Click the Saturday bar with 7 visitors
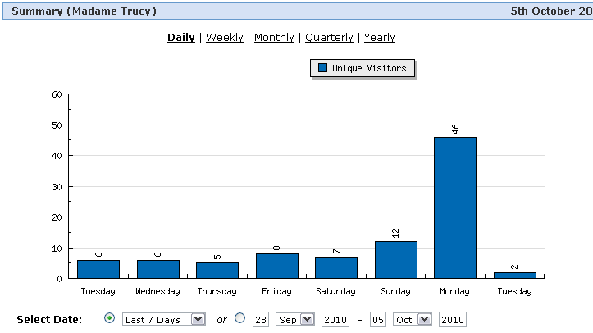Image resolution: width=593 pixels, height=333 pixels. (336, 267)
